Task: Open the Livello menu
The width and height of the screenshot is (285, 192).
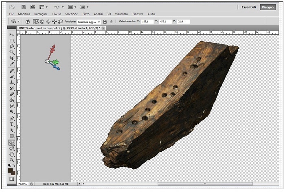Action: (x=57, y=14)
